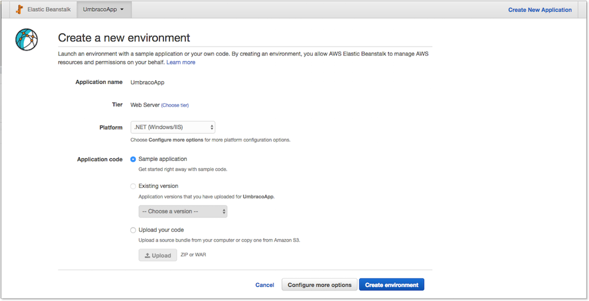Click the Configure more options button
The height and width of the screenshot is (301, 589).
click(x=320, y=285)
